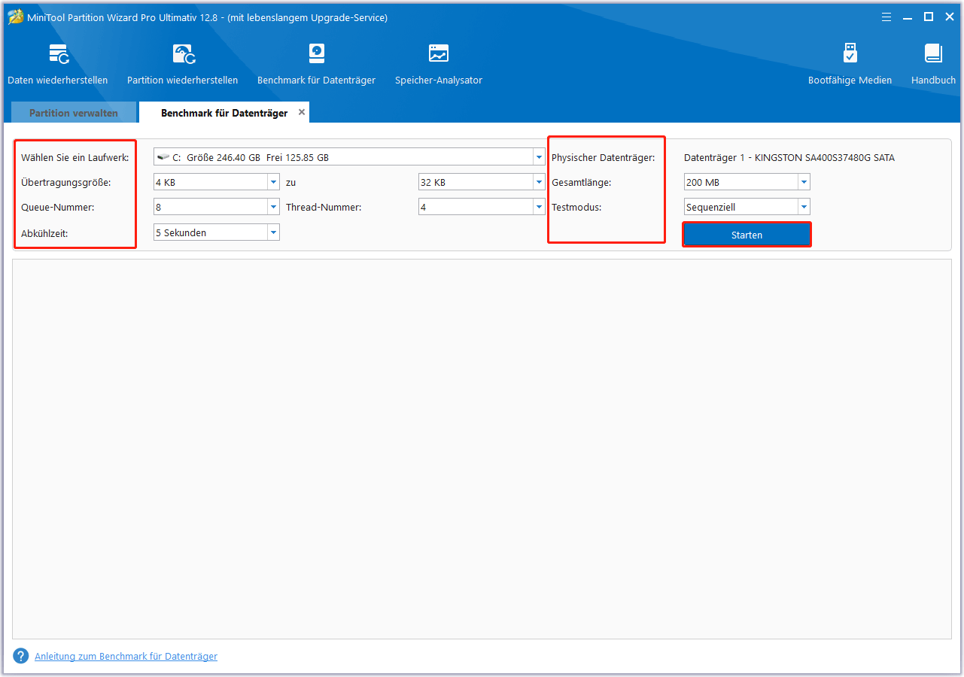The height and width of the screenshot is (677, 964).
Task: Expand the drive selection dropdown
Action: tap(539, 158)
